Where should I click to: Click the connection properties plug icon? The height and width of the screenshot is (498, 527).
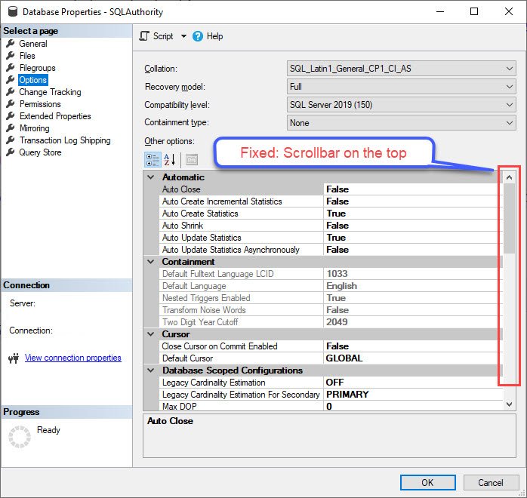(14, 358)
